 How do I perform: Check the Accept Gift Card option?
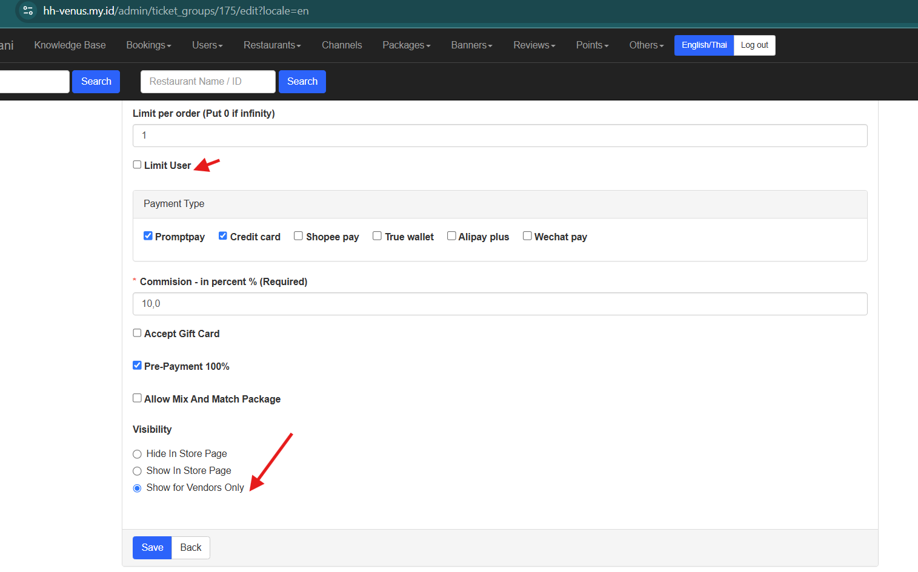pyautogui.click(x=138, y=333)
